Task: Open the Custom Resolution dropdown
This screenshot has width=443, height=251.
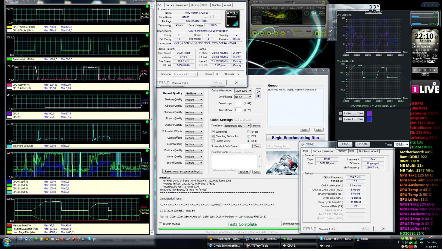Action: 243,90
